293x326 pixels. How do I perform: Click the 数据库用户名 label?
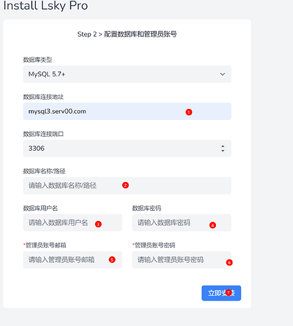(x=40, y=209)
